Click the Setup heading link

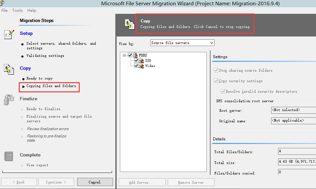[26, 34]
